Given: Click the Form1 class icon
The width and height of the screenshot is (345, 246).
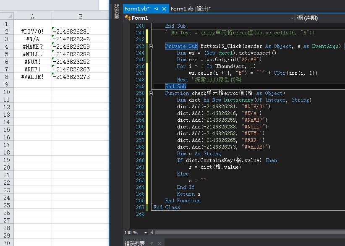Looking at the screenshot, I should pyautogui.click(x=127, y=18).
